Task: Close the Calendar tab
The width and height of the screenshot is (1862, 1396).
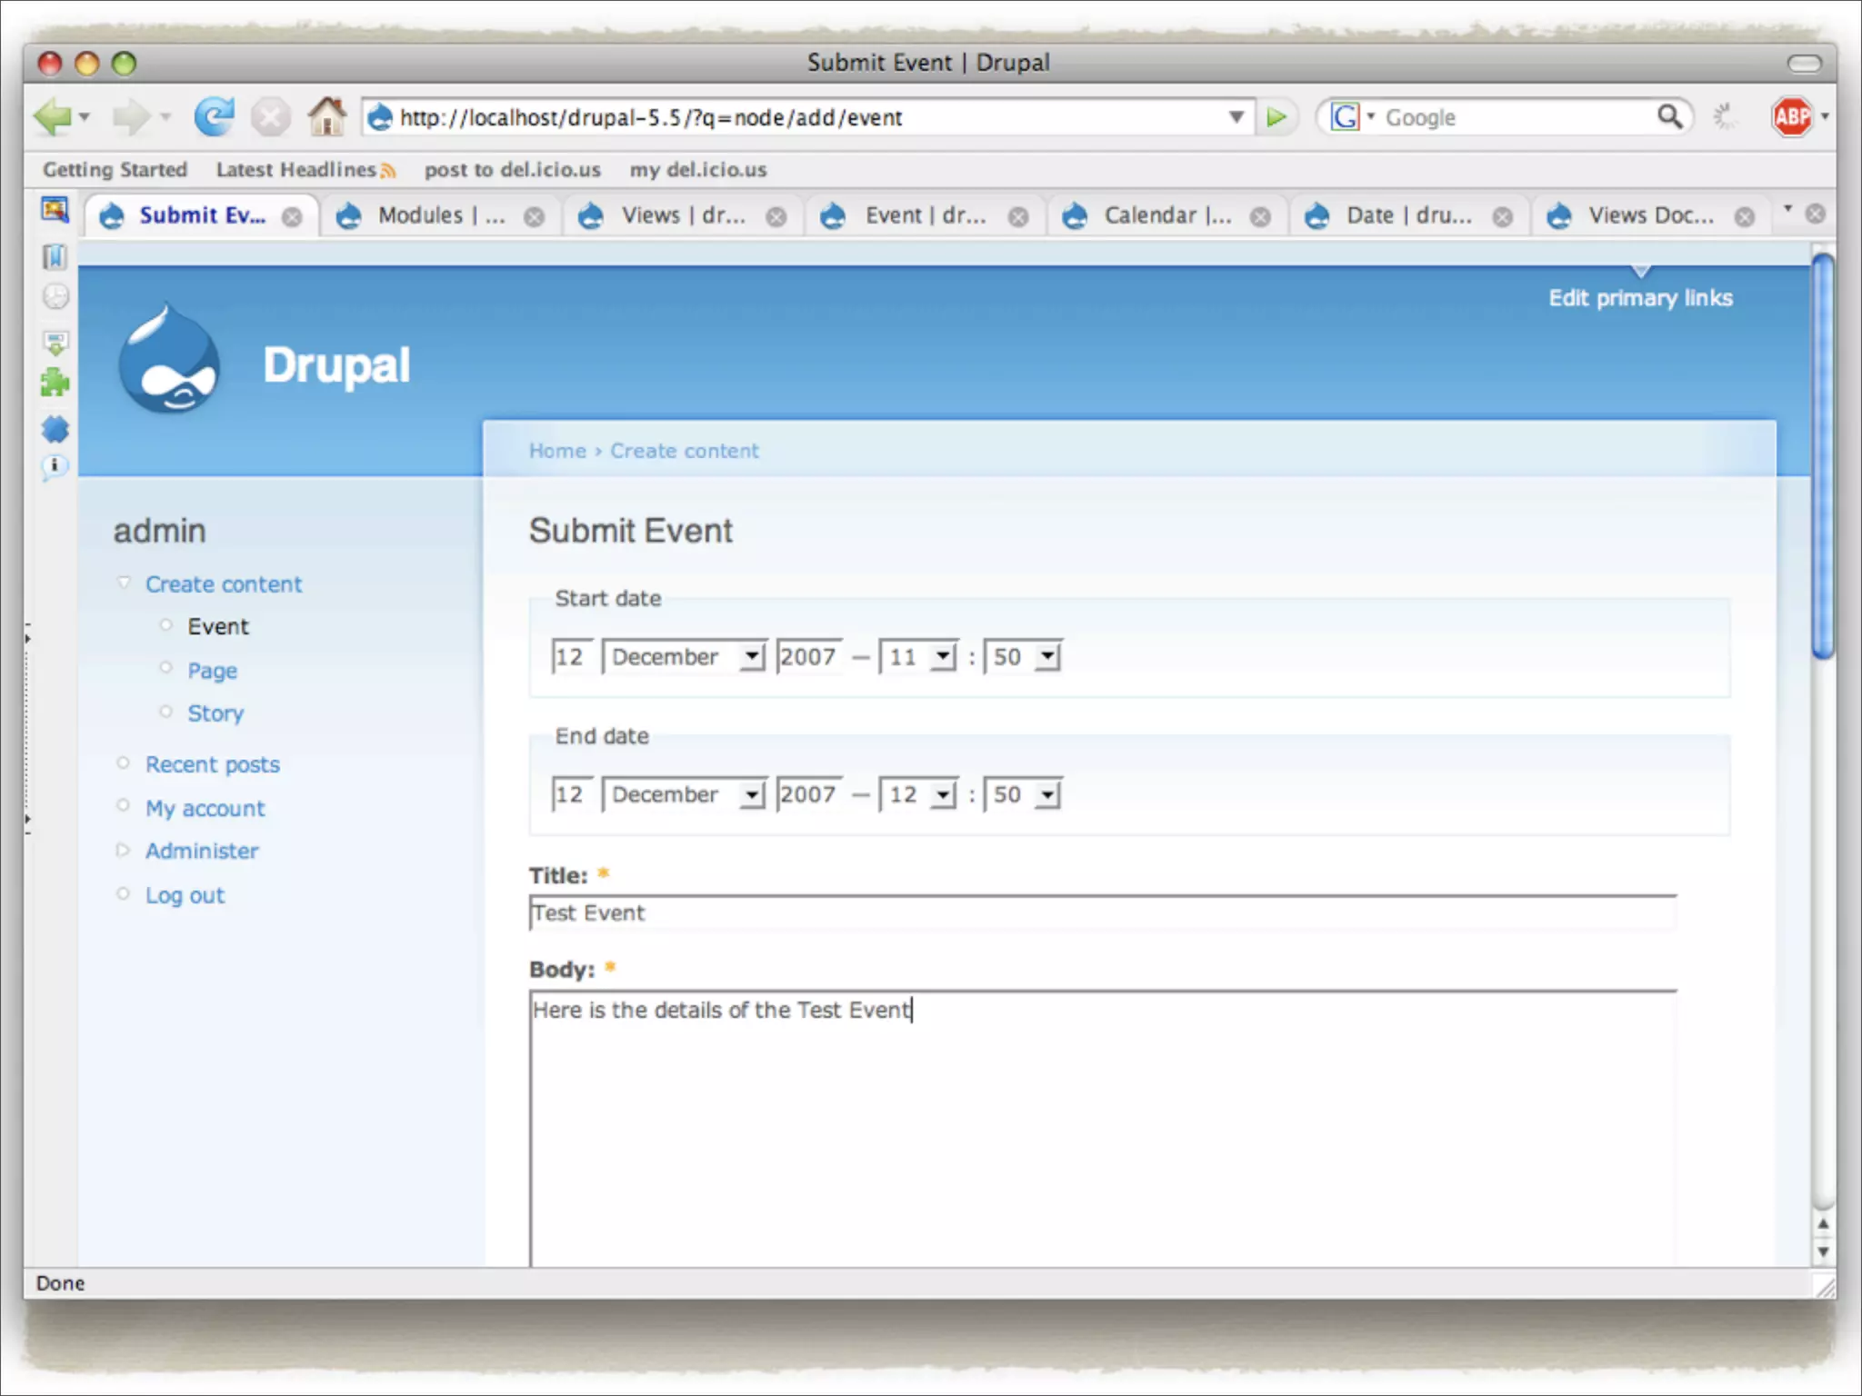Action: tap(1260, 217)
